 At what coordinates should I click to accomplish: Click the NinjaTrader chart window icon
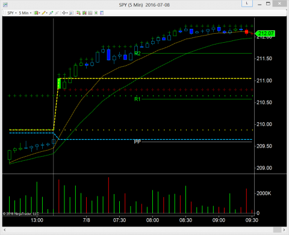click(x=5, y=4)
